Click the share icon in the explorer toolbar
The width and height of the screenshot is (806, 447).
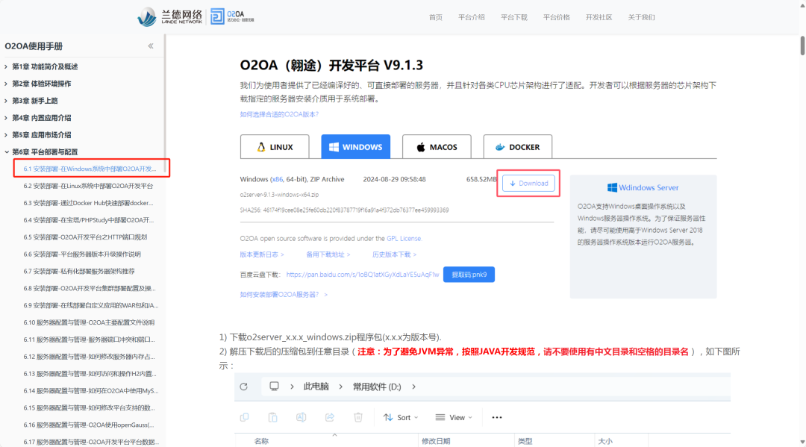[330, 418]
